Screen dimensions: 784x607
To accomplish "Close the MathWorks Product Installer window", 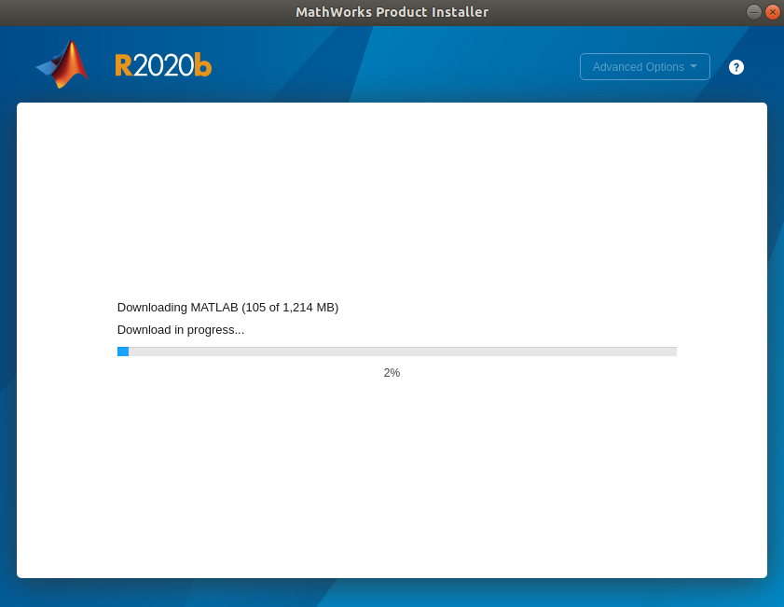I will pos(773,11).
